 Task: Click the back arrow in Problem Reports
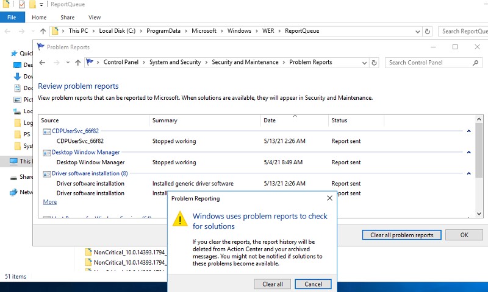(42, 63)
